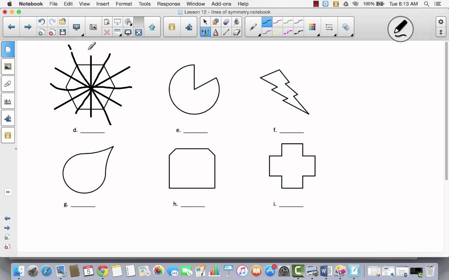
Task: Click the Undo icon
Action: pyautogui.click(x=42, y=21)
